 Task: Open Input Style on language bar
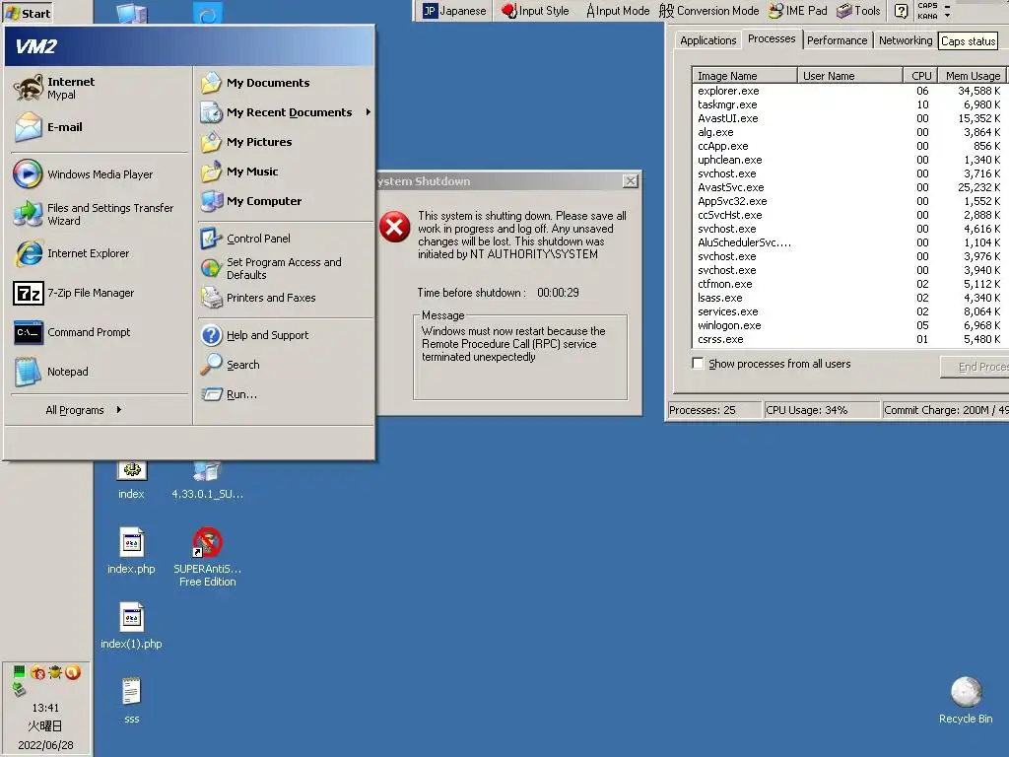coord(535,11)
